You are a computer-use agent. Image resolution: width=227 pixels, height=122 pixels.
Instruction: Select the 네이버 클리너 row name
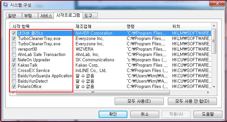pyautogui.click(x=30, y=33)
